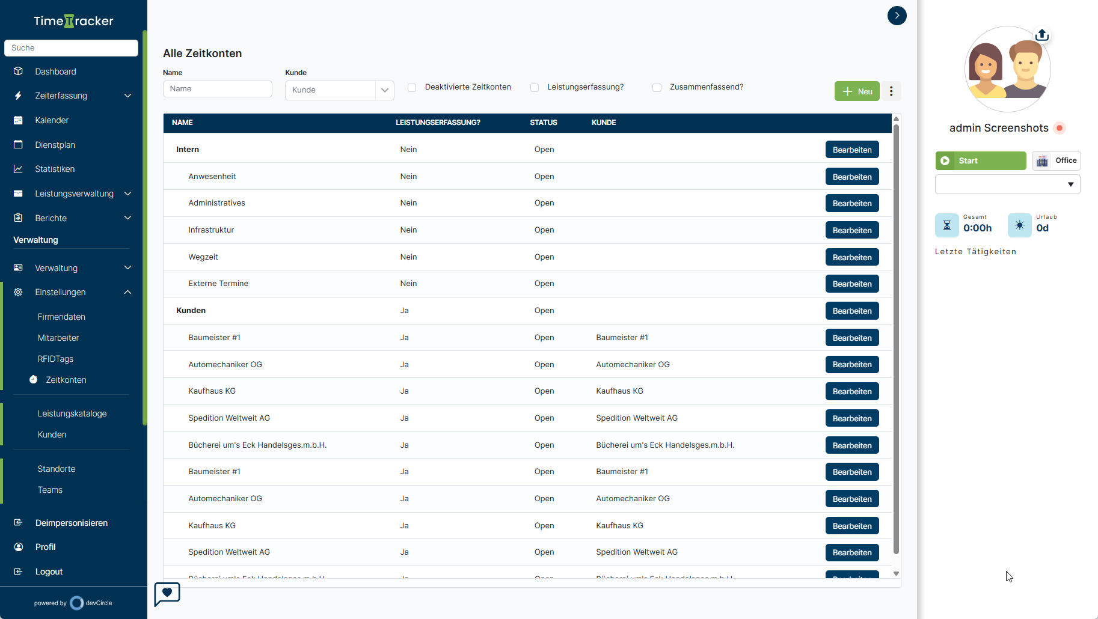Open the three-dot more options menu
This screenshot has height=619, width=1098.
(891, 91)
